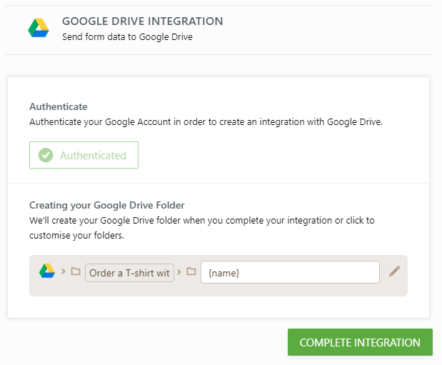Click the pencil edit icon

click(x=394, y=271)
